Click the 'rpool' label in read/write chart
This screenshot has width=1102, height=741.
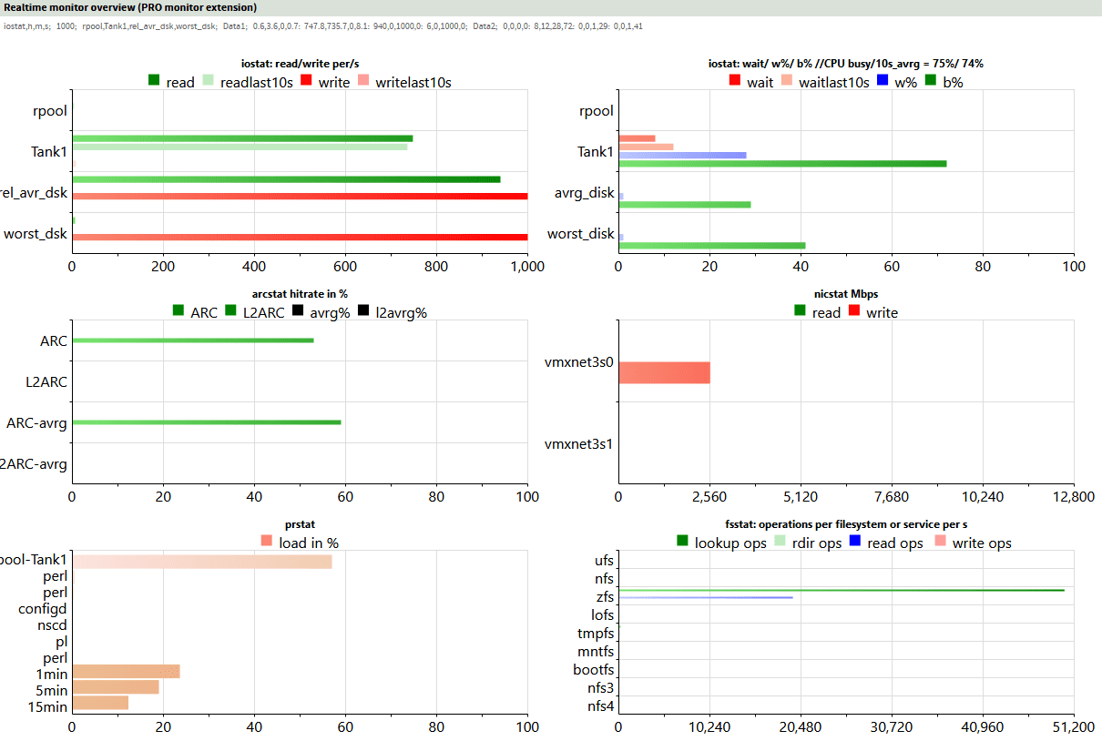tap(49, 112)
